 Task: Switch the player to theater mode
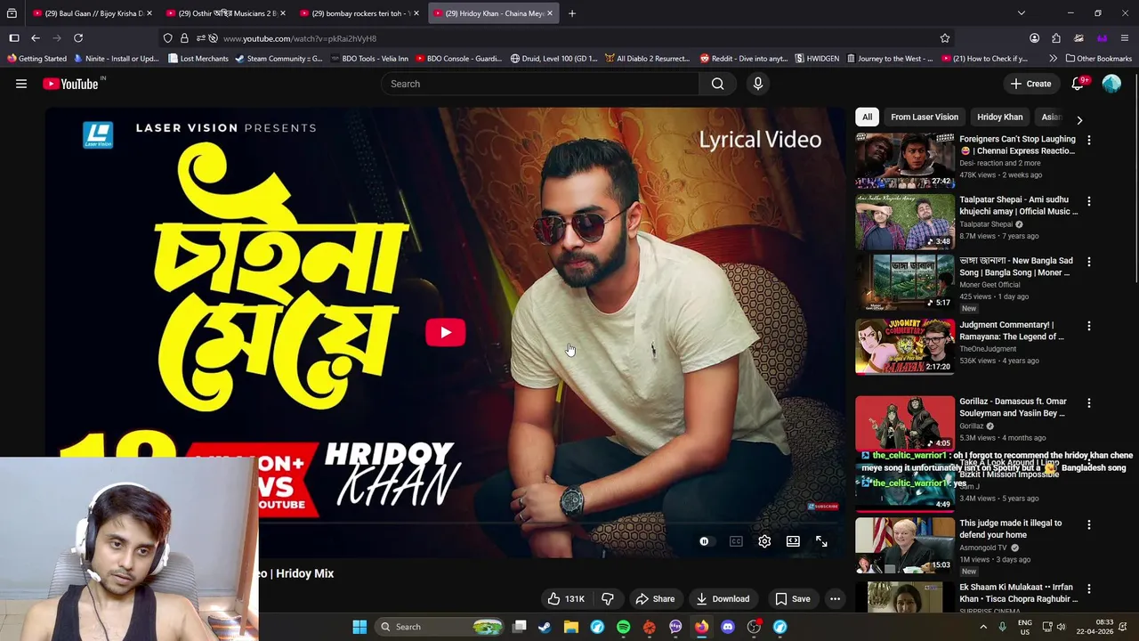coord(793,541)
